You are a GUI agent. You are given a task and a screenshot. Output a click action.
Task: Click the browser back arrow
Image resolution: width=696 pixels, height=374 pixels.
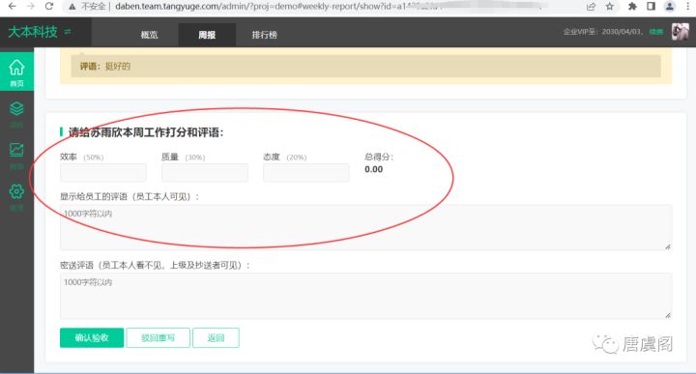[13, 6]
